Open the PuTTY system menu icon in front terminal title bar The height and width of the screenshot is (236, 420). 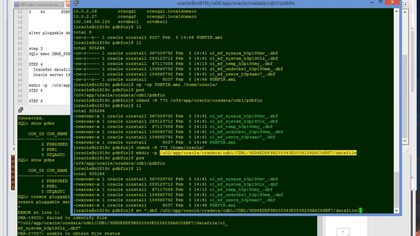76,3
